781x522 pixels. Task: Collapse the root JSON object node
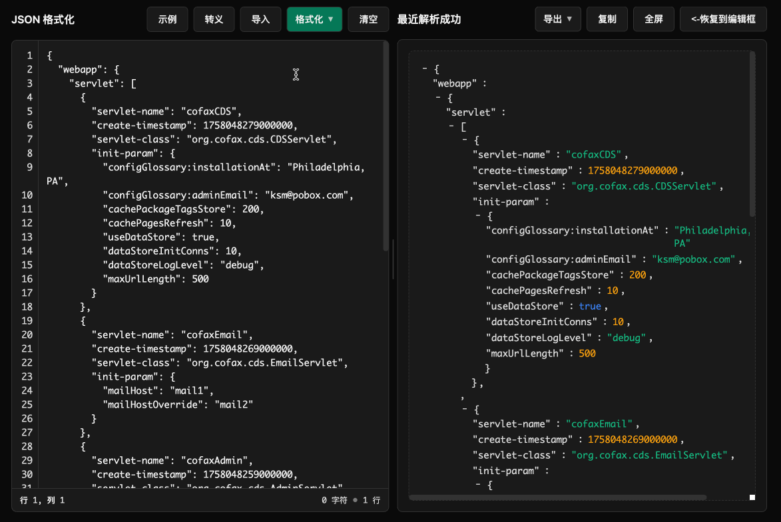tap(424, 68)
